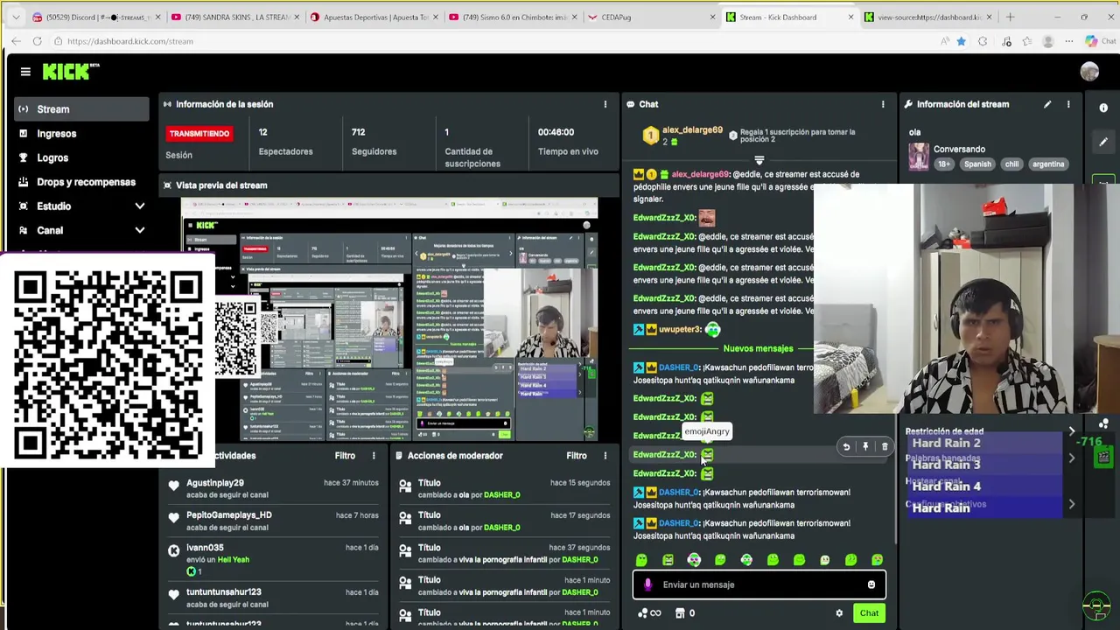The image size is (1120, 630).
Task: Click the Kick logo
Action: coord(71,72)
